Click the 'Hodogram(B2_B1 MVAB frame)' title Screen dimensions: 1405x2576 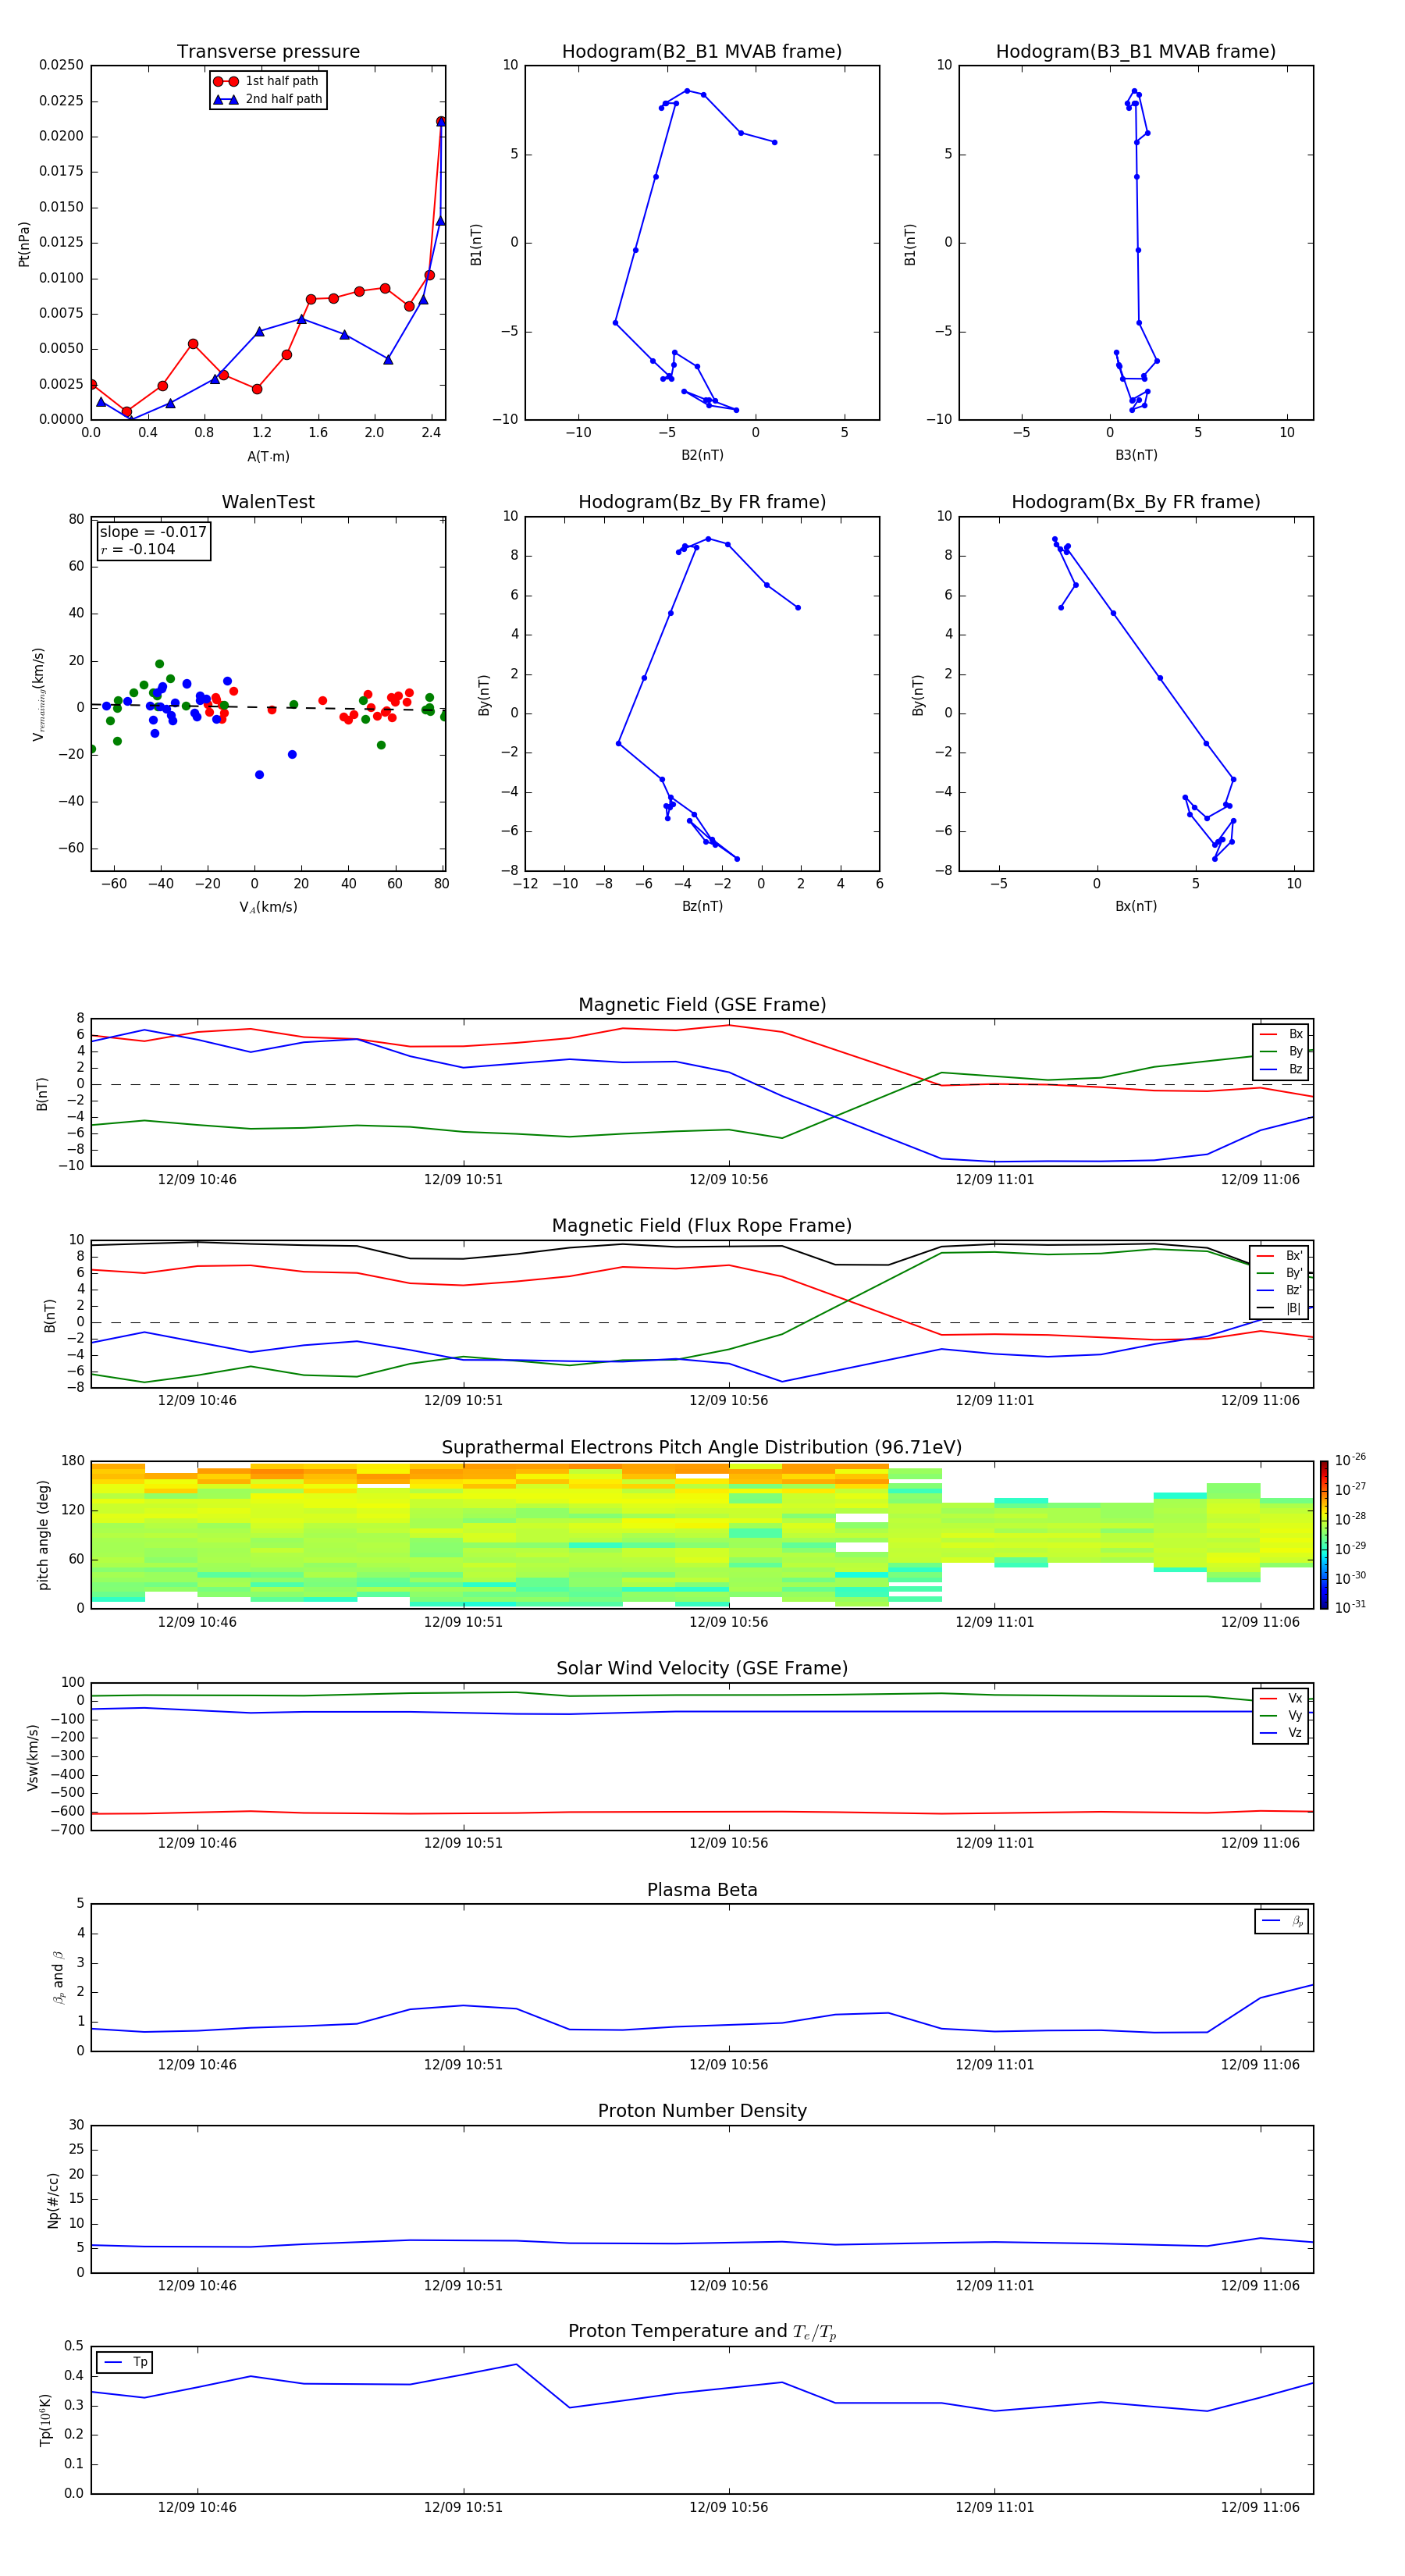702,51
